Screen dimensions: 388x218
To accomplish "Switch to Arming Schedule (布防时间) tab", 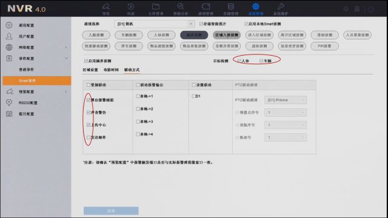I will pos(111,70).
